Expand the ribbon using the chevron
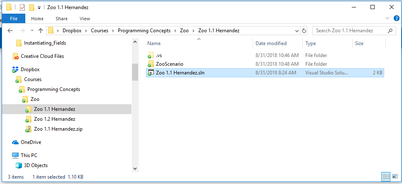Image resolution: width=402 pixels, height=184 pixels. click(x=387, y=19)
